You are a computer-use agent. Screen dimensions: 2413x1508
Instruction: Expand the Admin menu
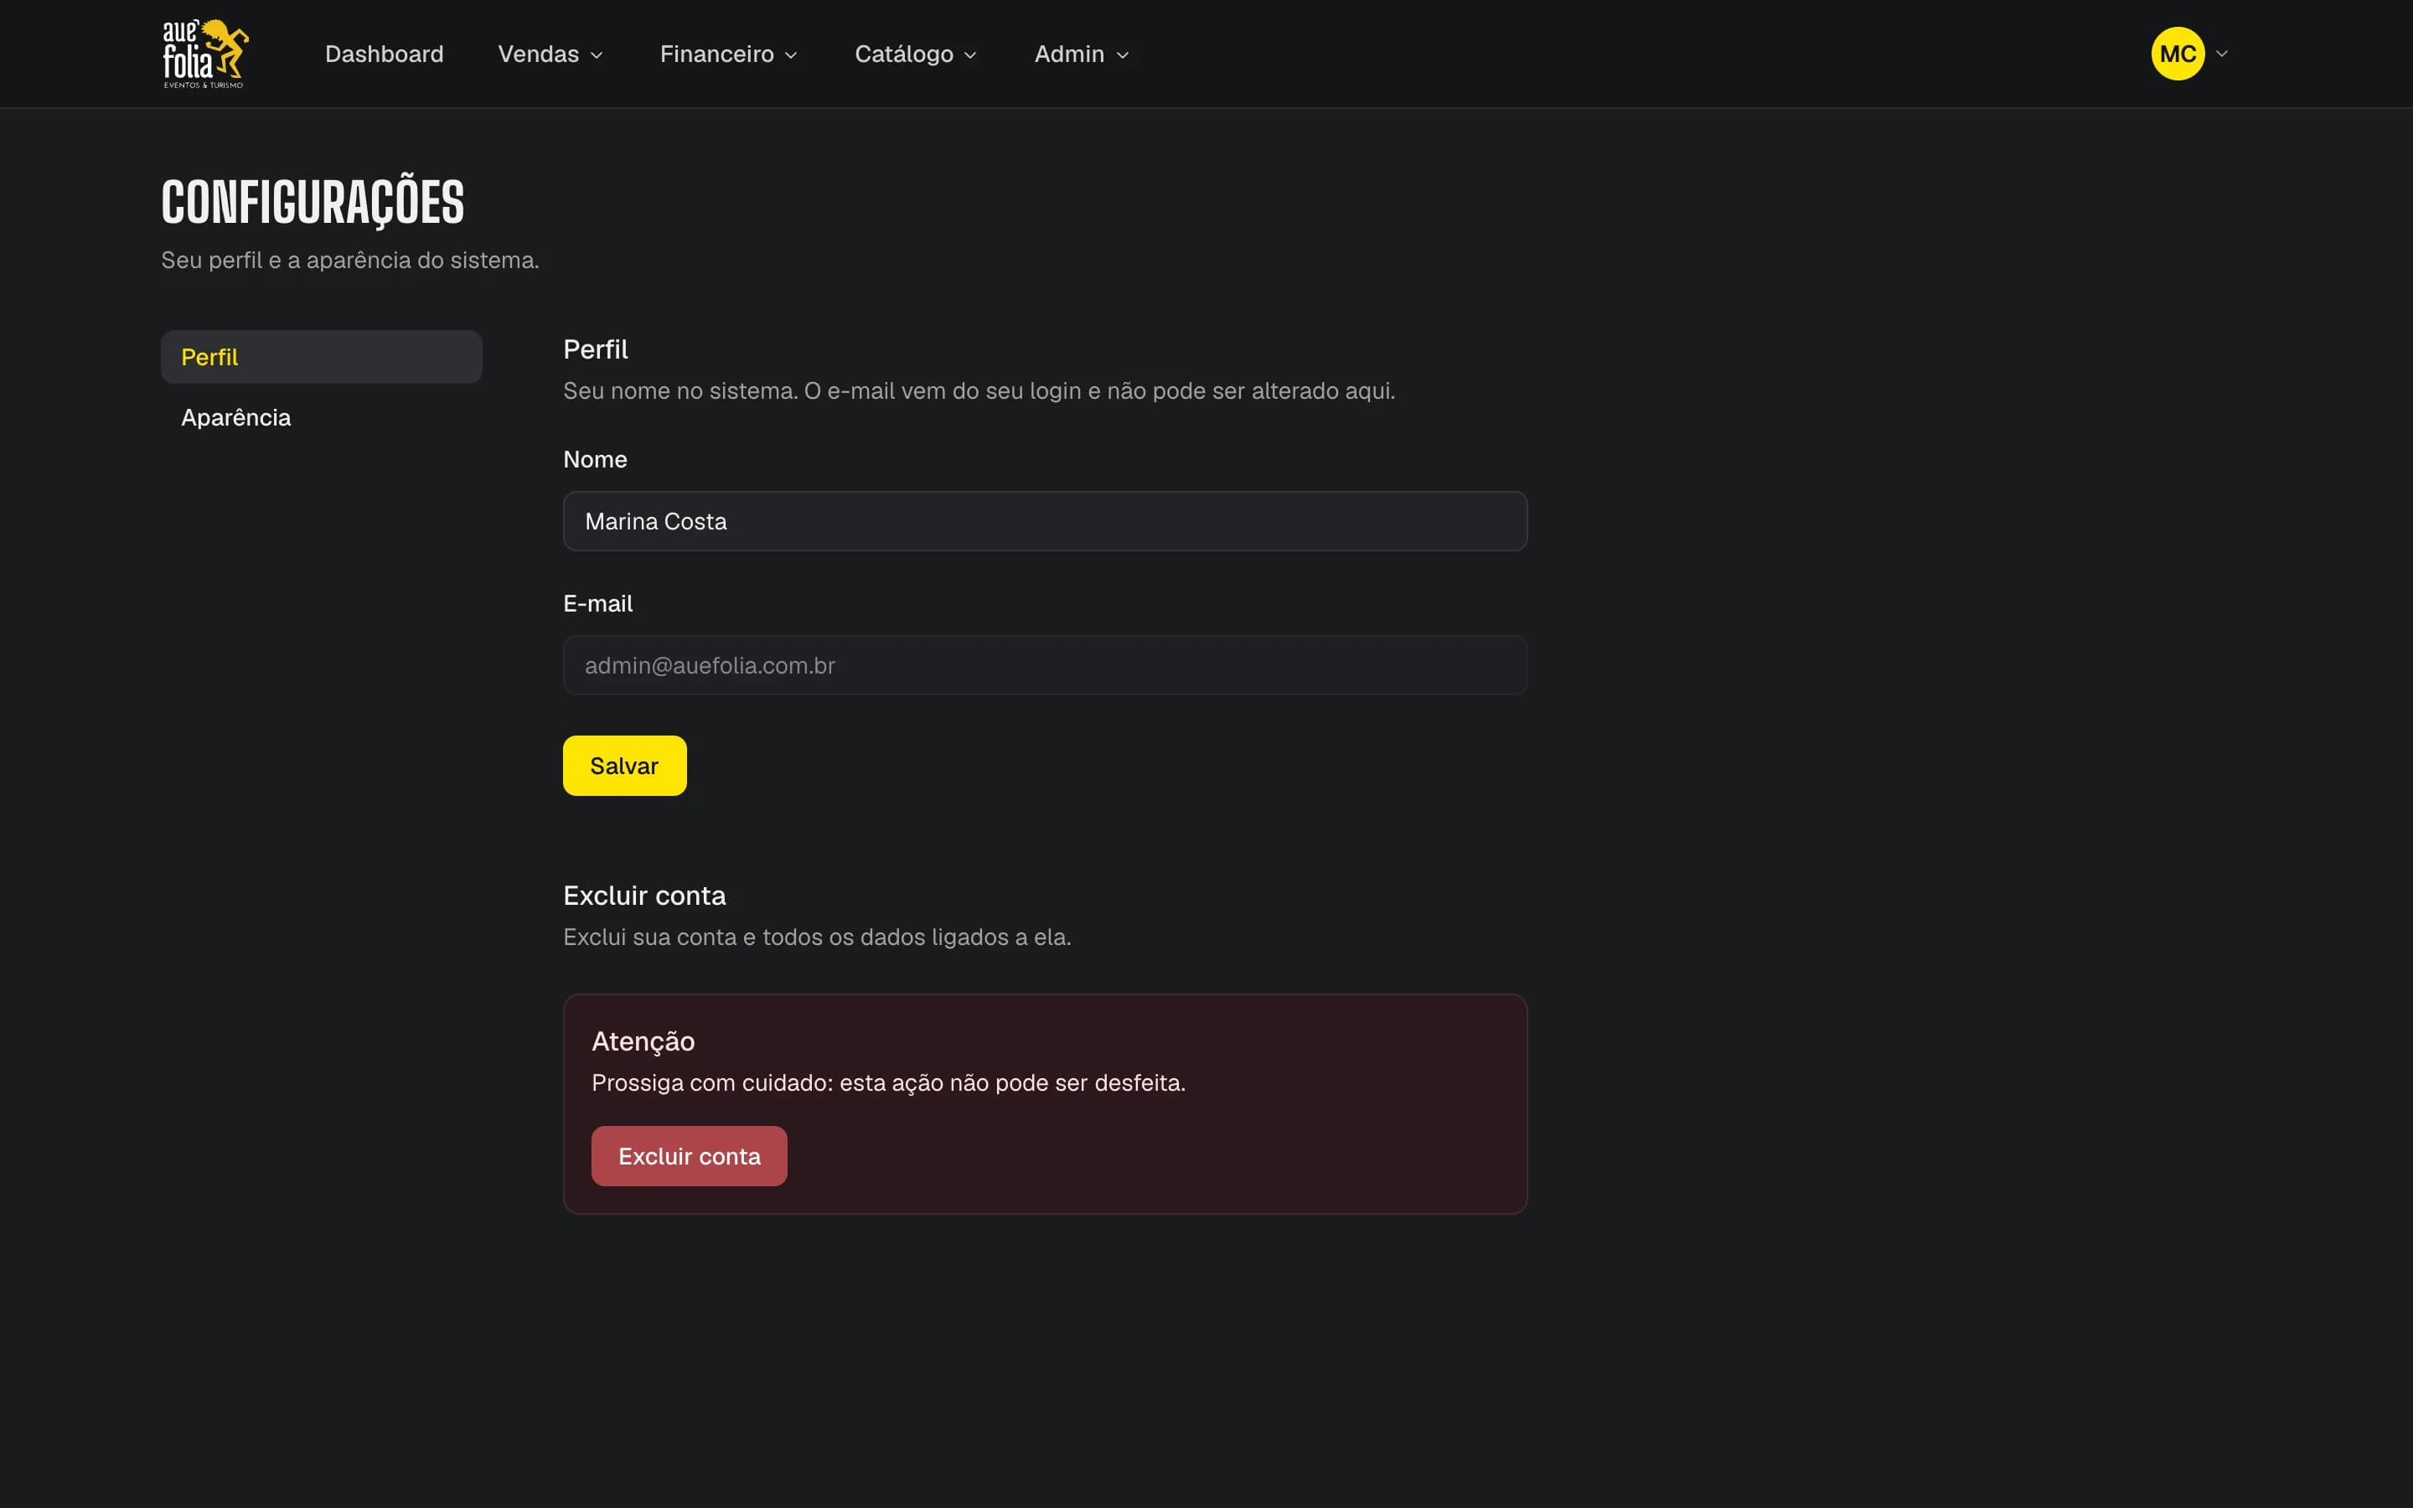point(1081,54)
